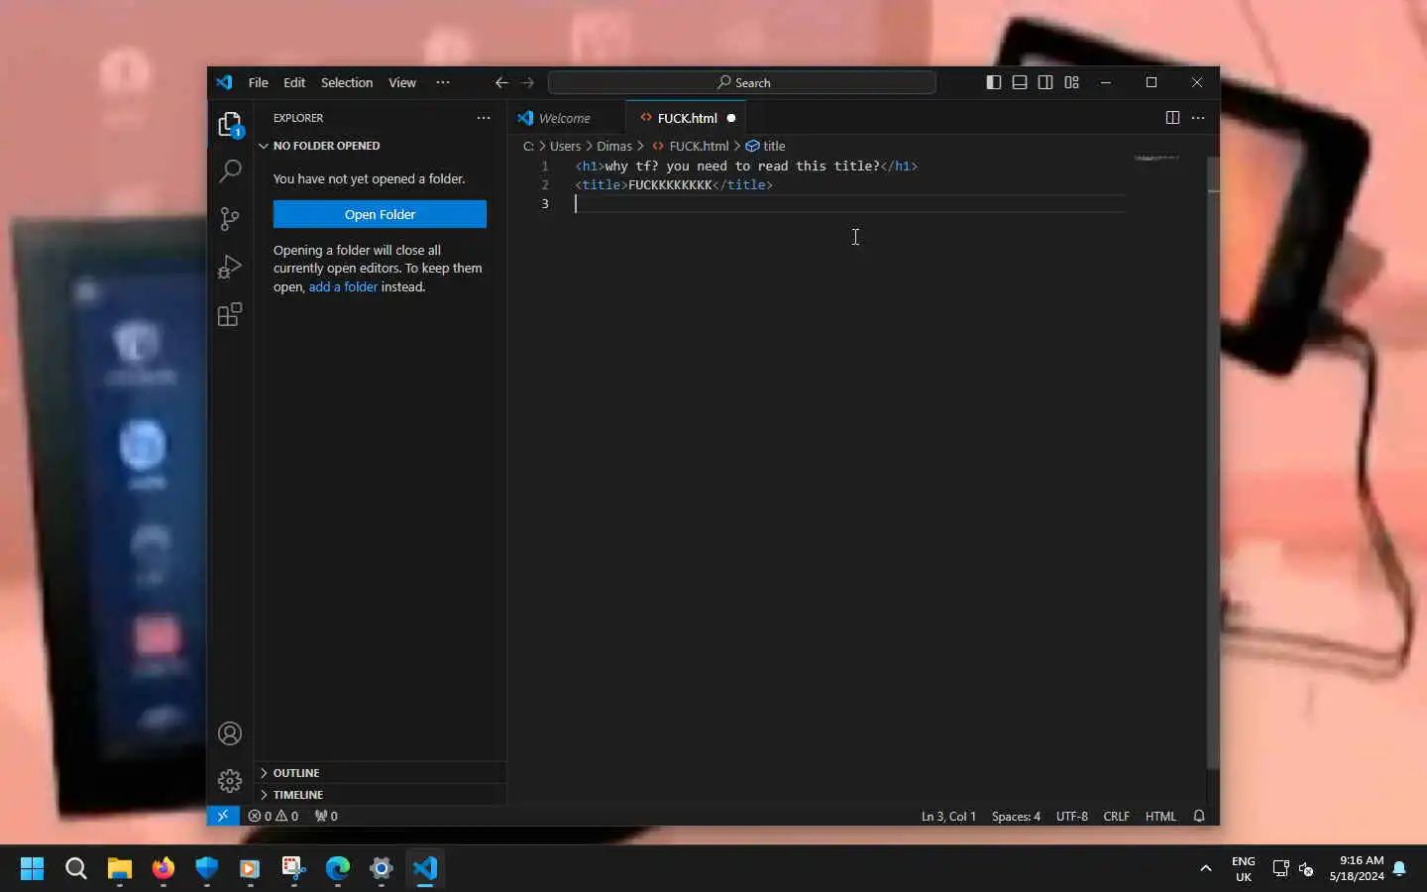Select the FUCK.html editor tab
The image size is (1427, 892).
(687, 118)
